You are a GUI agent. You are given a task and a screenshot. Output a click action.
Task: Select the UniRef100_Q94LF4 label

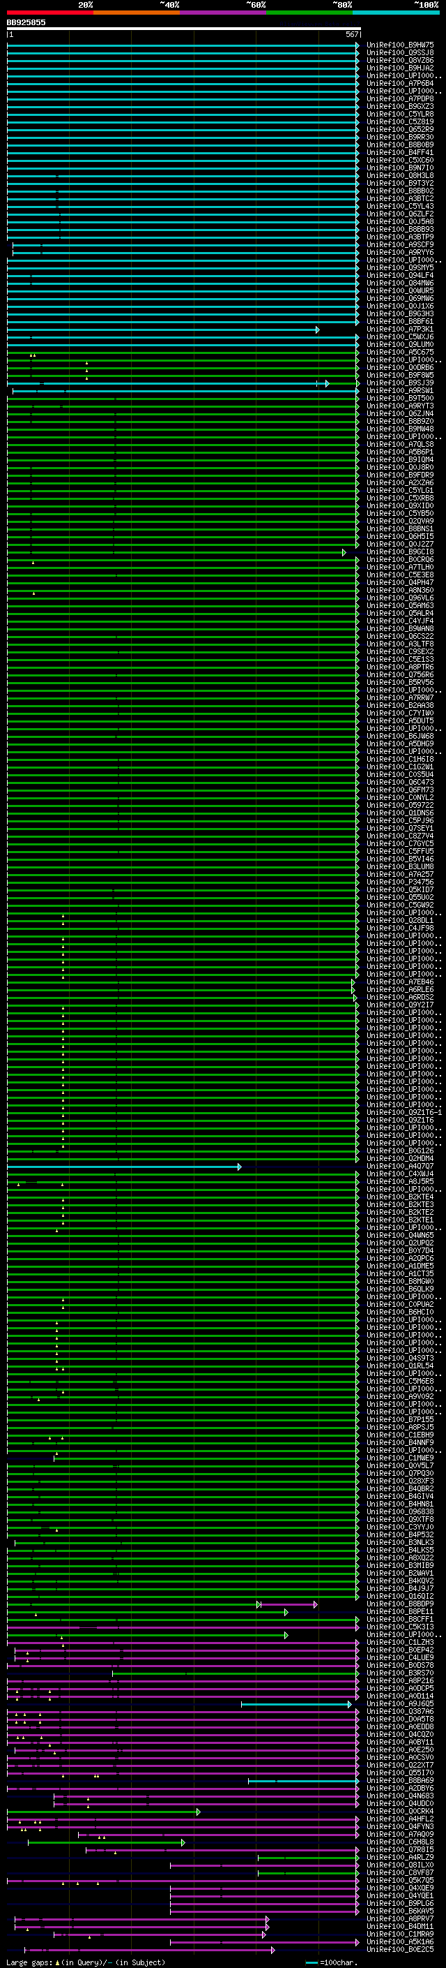399,275
